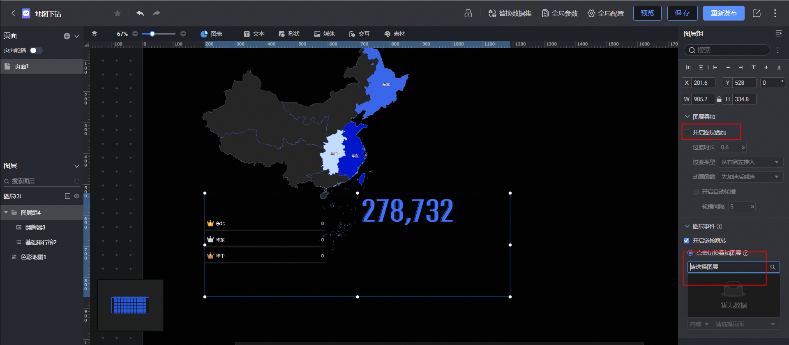Click the zoom slider handle
The width and height of the screenshot is (789, 345).
[x=152, y=34]
